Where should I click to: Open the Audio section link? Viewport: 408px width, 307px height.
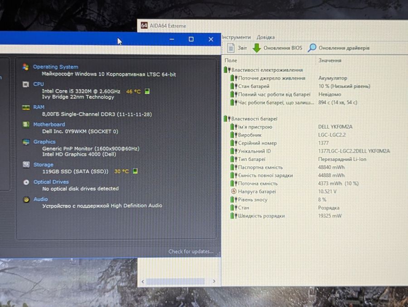[41, 199]
